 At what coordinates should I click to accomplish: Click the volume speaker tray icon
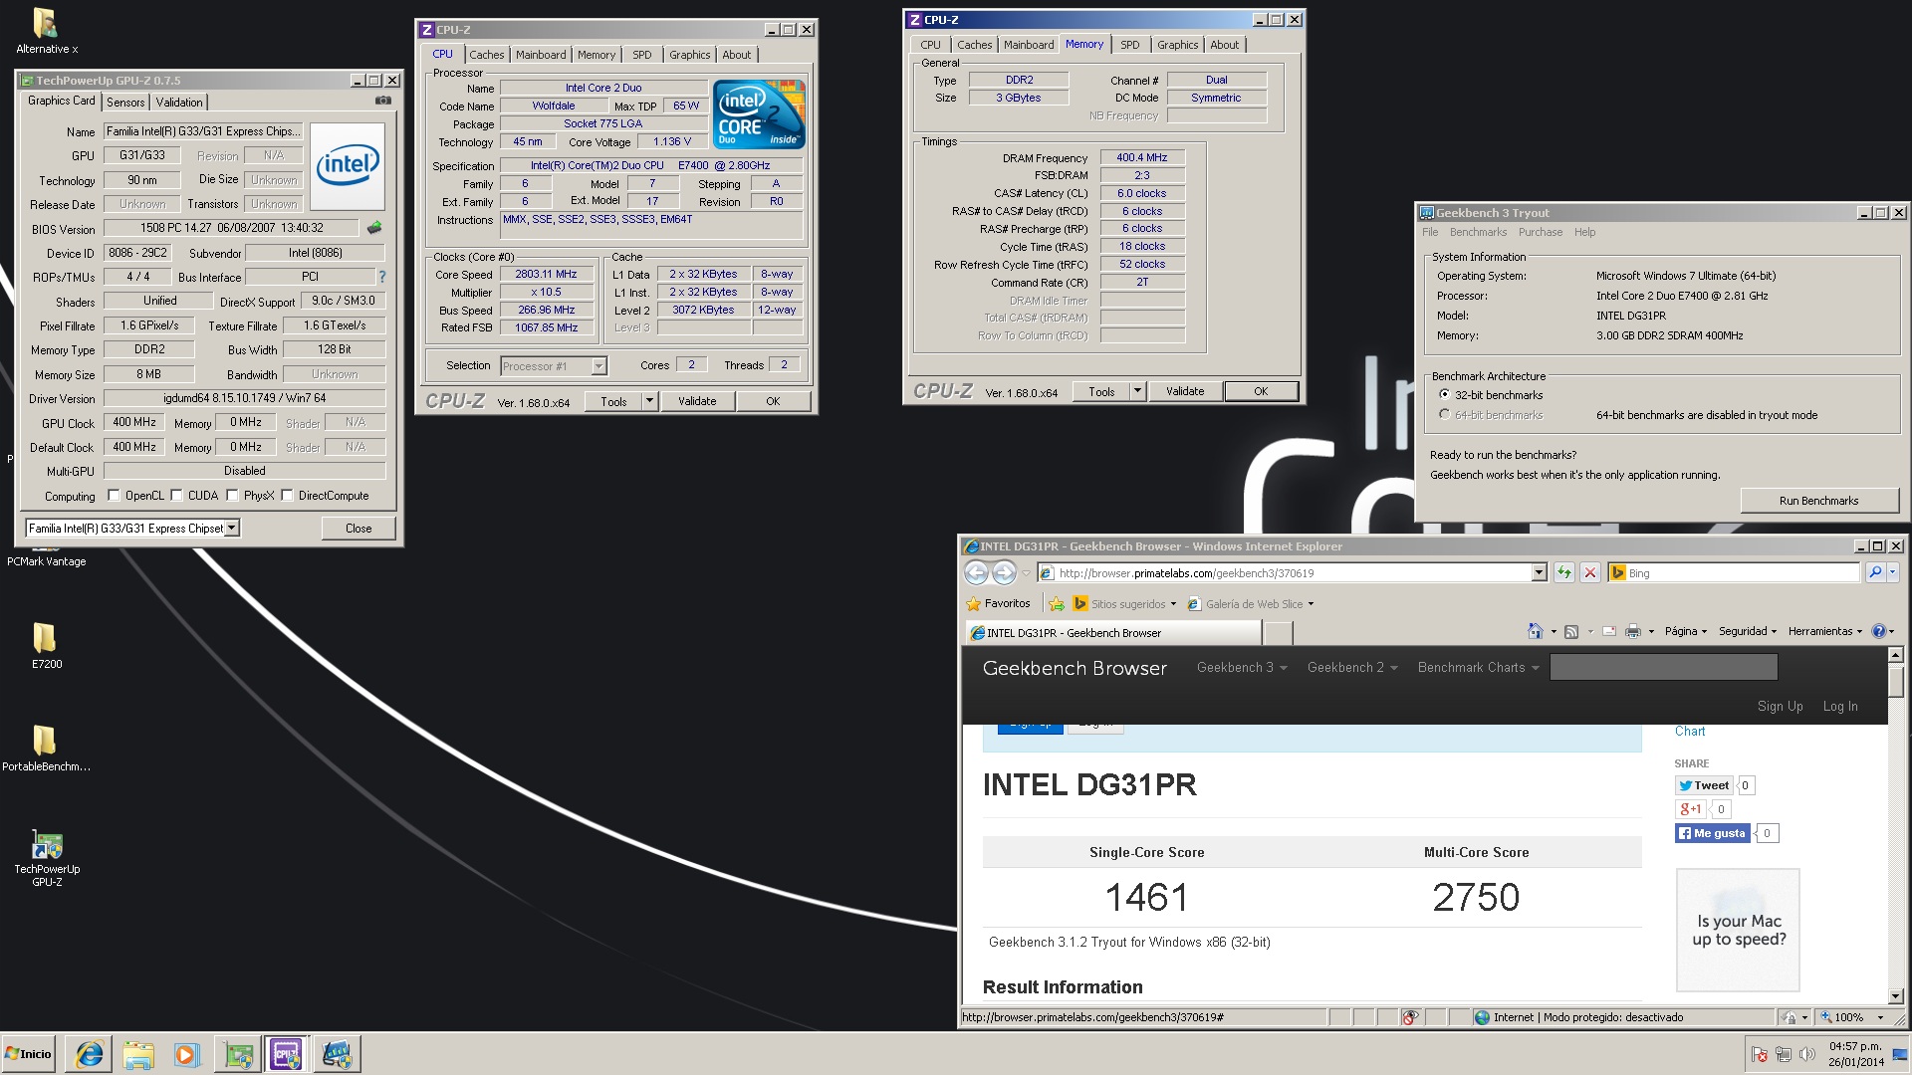pos(1807,1054)
